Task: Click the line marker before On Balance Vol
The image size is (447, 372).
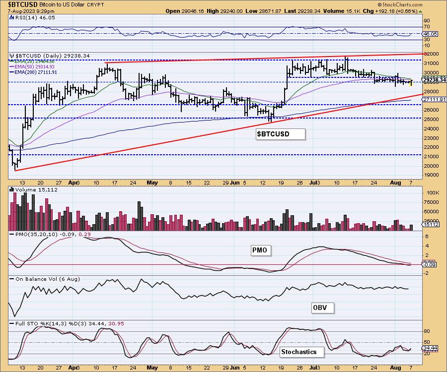Action: (x=12, y=279)
